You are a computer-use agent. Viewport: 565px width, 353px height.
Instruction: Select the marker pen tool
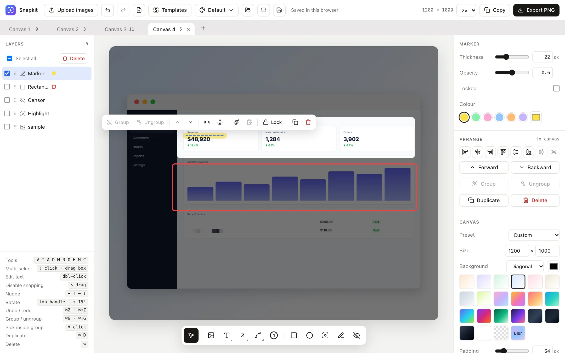(341, 335)
